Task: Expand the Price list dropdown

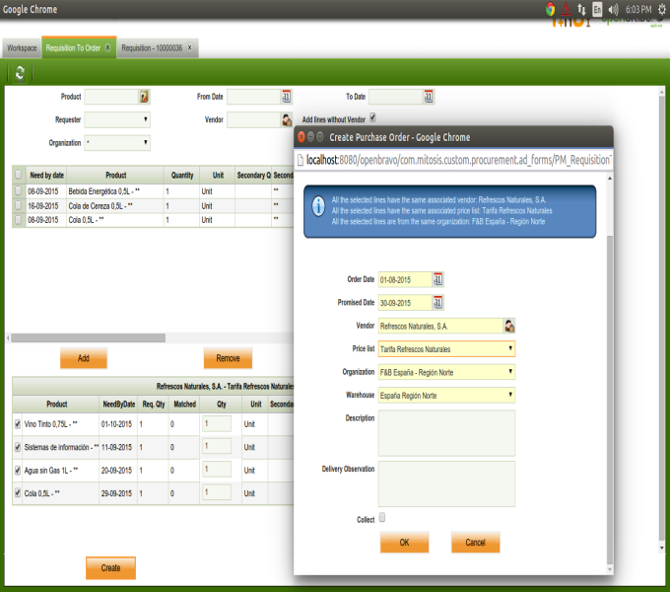Action: pos(446,348)
